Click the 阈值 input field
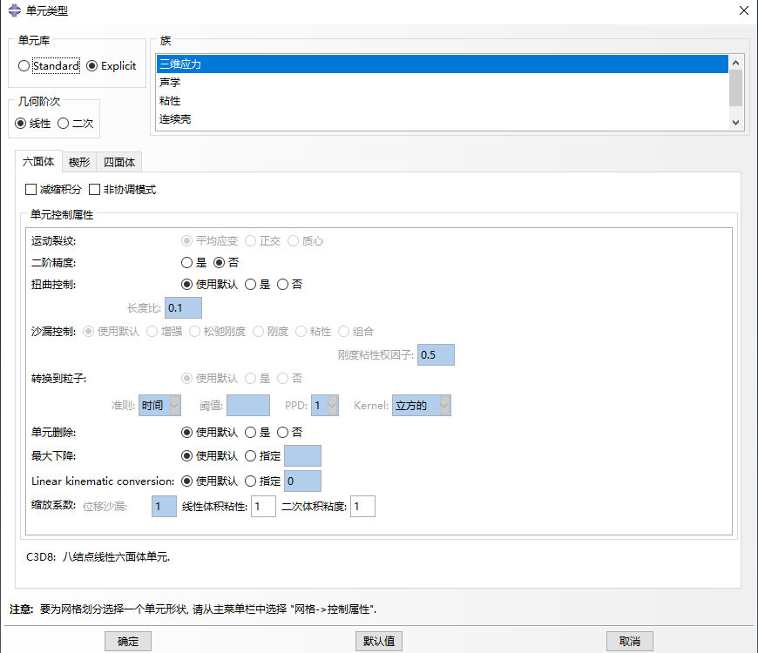Image resolution: width=758 pixels, height=653 pixels. [x=248, y=406]
